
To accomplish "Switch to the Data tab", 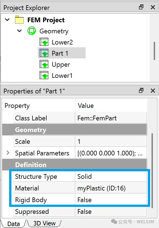I will [14, 224].
